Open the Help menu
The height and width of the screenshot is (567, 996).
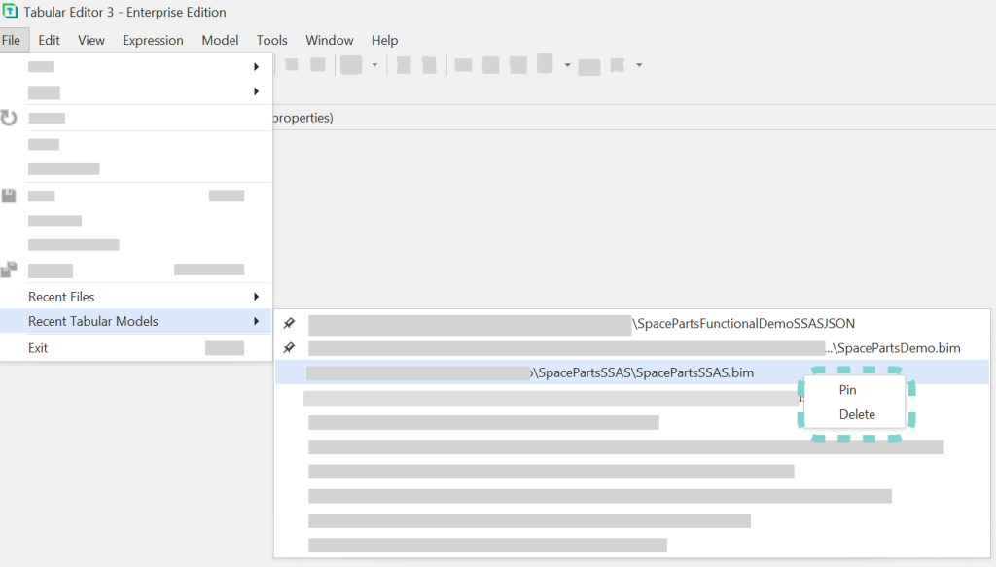(x=384, y=40)
